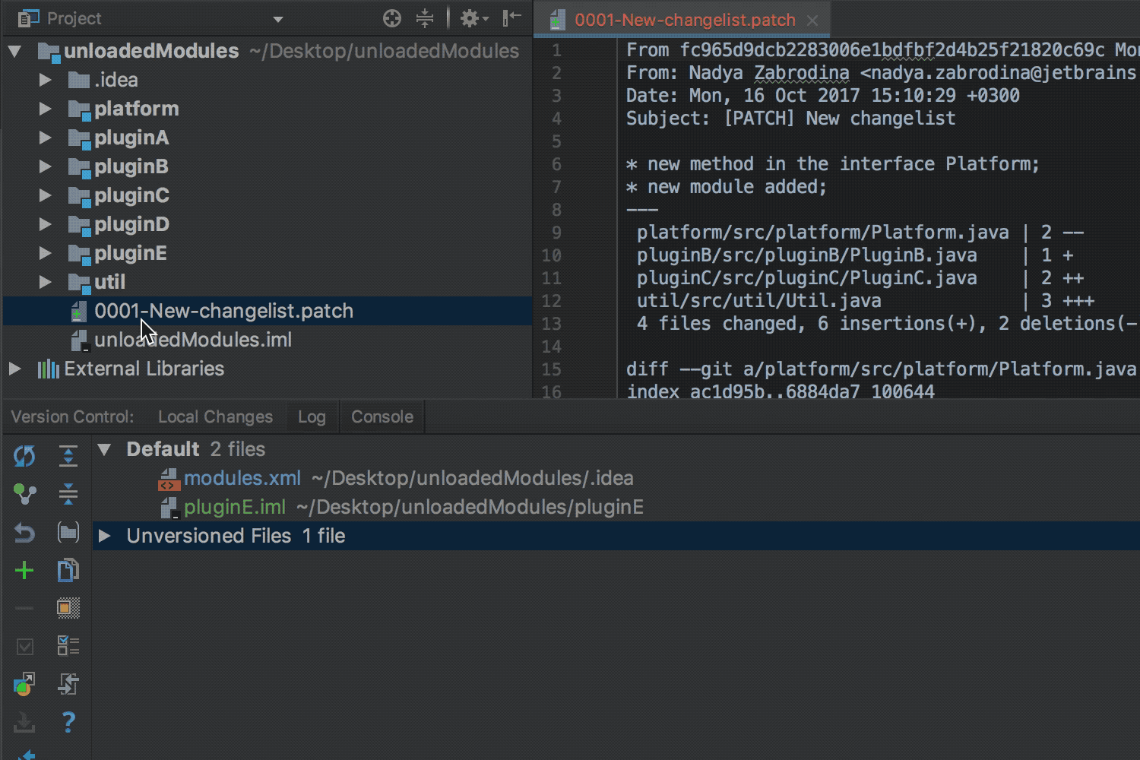Toggle Group by Directory in Version Control
The width and height of the screenshot is (1140, 760).
pyautogui.click(x=68, y=533)
